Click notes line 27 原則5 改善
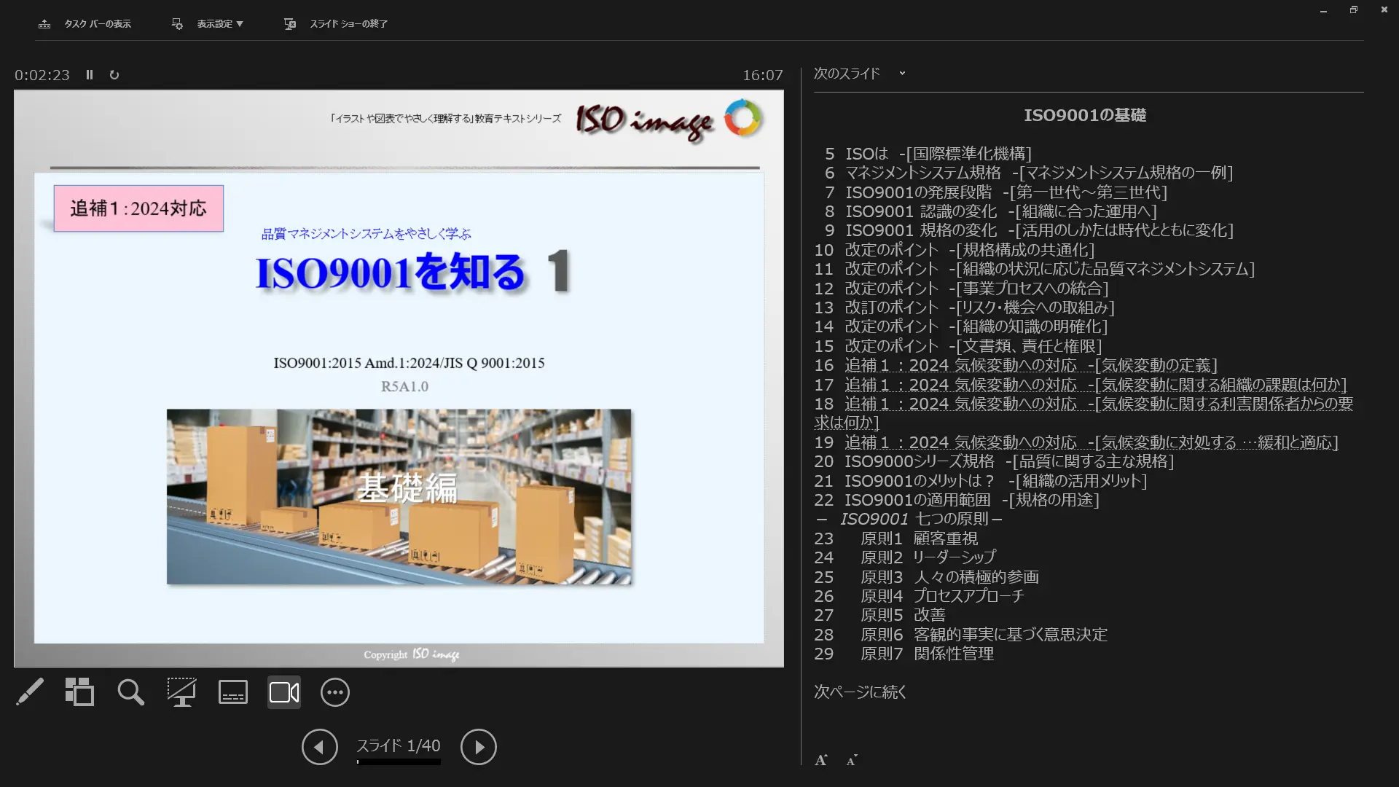This screenshot has width=1399, height=787. [880, 615]
